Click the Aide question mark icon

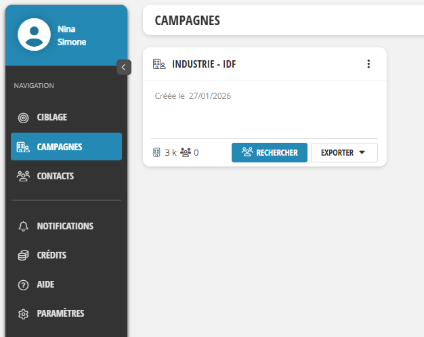coord(23,285)
